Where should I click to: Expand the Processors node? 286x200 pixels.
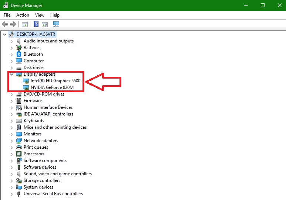(x=12, y=154)
